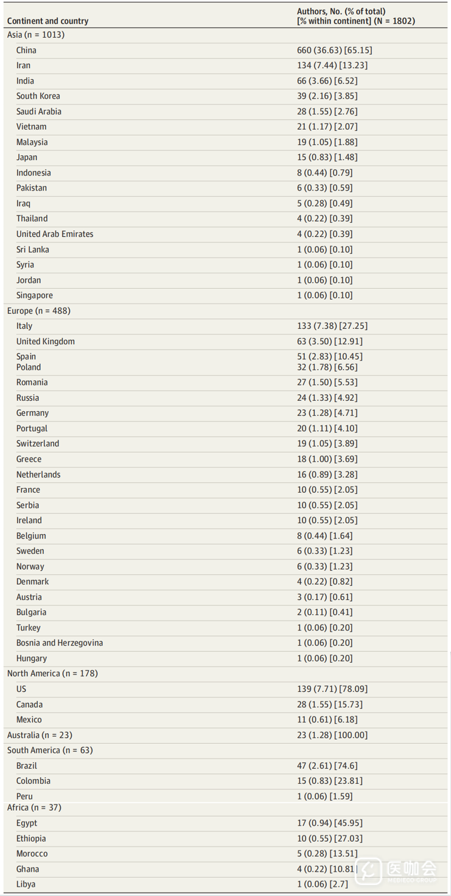Click the Bosnia and Herzegovina row label
451x896 pixels.
(60, 643)
